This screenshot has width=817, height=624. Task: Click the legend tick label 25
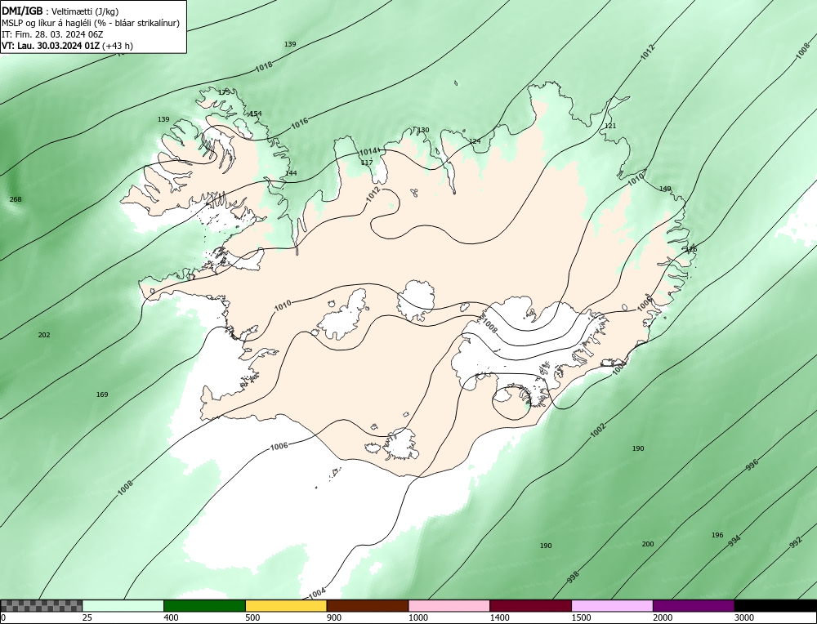click(86, 618)
